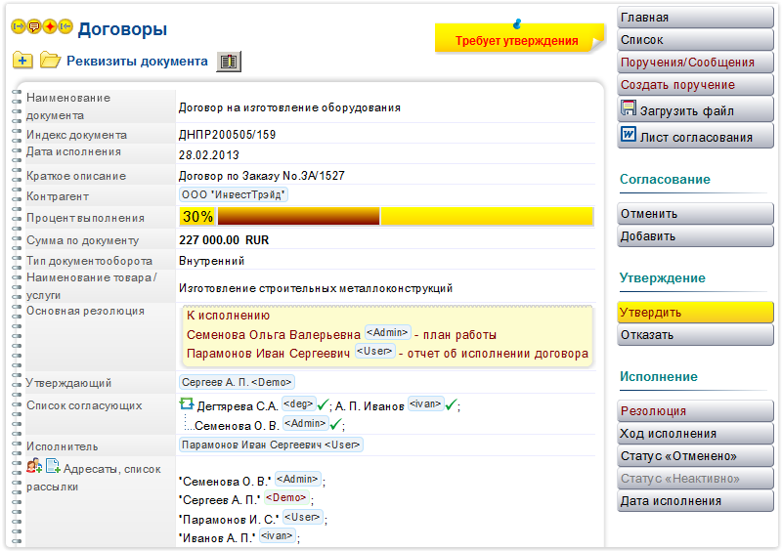Click <Admin> tag after 'Семенова О. В.' in recipients

coord(298,480)
